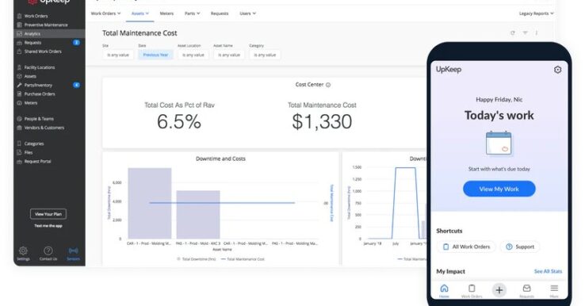Open the Work Orders clipboard icon in the phone bar
Screen dimensions: 585x306
click(472, 288)
